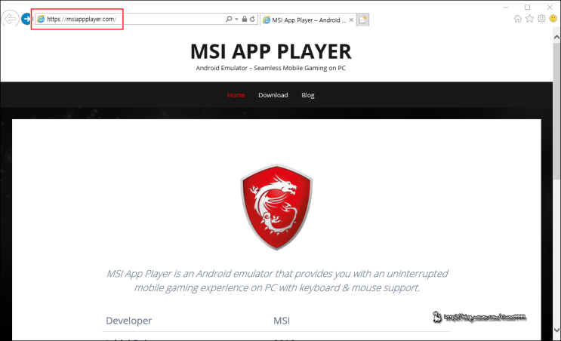
Task: Click the browser Back arrow button
Action: [x=10, y=19]
